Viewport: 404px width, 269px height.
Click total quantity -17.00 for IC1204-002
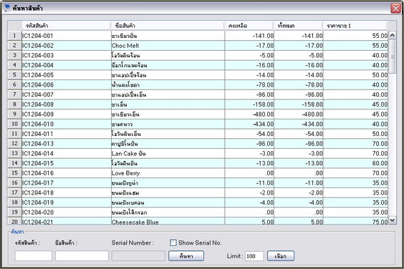click(314, 46)
